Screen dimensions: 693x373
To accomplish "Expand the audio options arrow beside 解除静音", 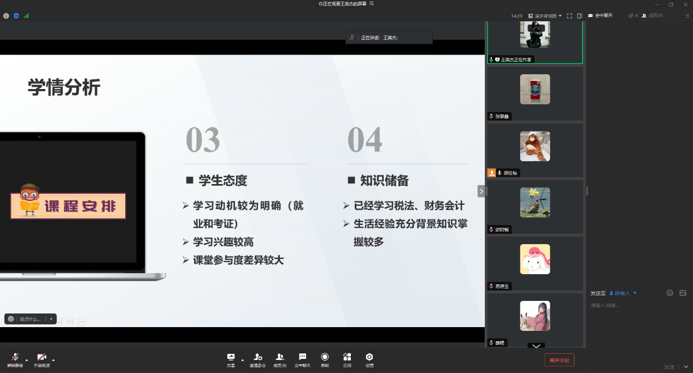I will (x=27, y=360).
